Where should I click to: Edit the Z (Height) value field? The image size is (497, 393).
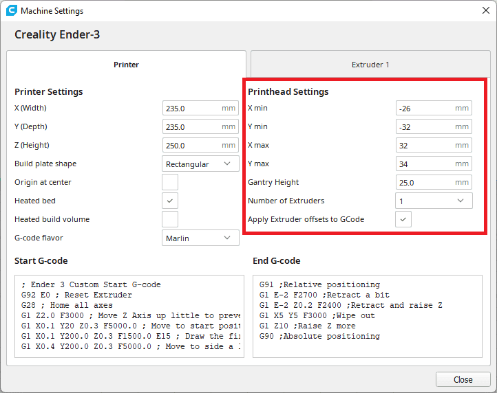pyautogui.click(x=200, y=145)
